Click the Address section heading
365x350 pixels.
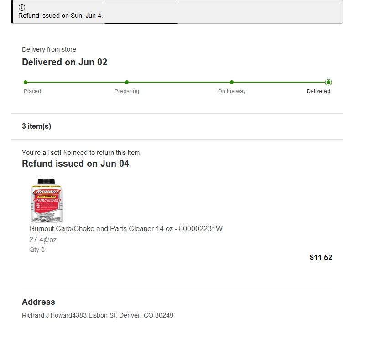tap(38, 302)
